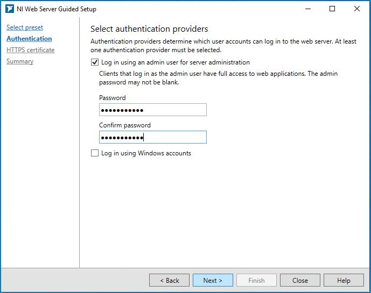Click the Close button in the bottom bar
Screen dimensions: 371x293
tap(300, 280)
